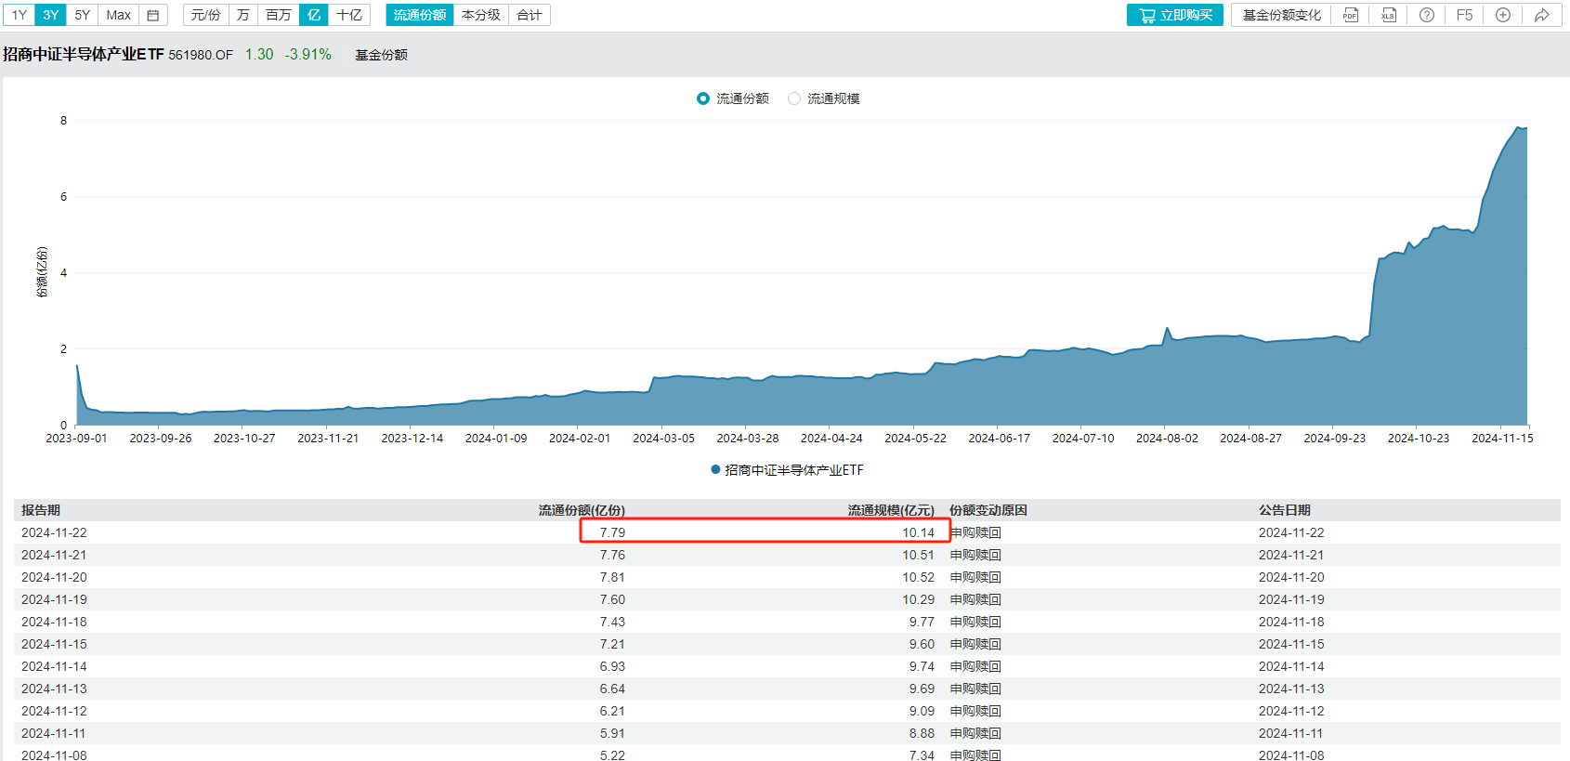Change the unit to 十亿
1570x761 pixels.
pos(349,15)
